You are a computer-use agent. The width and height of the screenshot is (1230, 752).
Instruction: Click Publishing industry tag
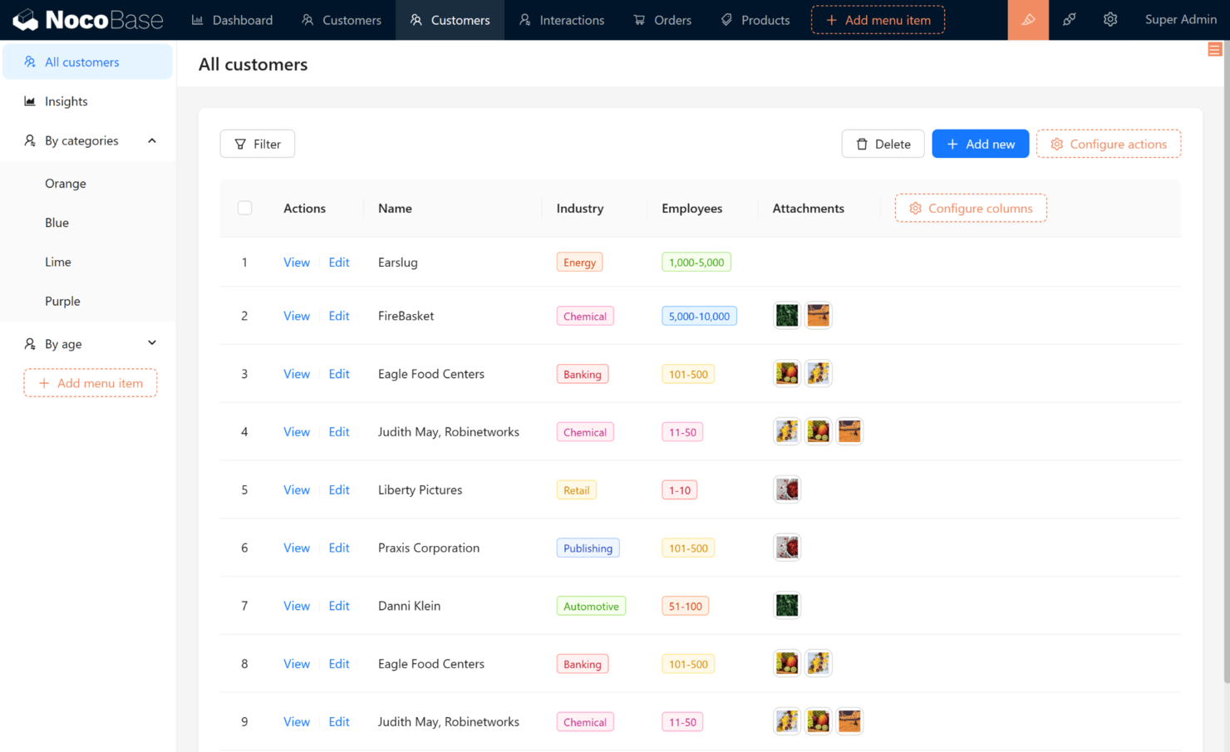pyautogui.click(x=588, y=548)
